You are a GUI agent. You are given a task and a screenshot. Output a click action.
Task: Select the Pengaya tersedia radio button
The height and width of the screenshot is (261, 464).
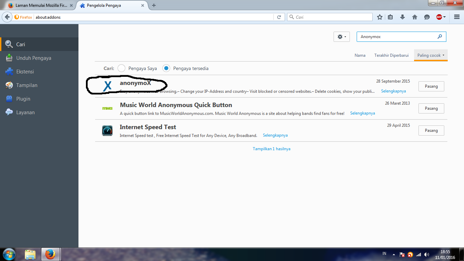(166, 68)
